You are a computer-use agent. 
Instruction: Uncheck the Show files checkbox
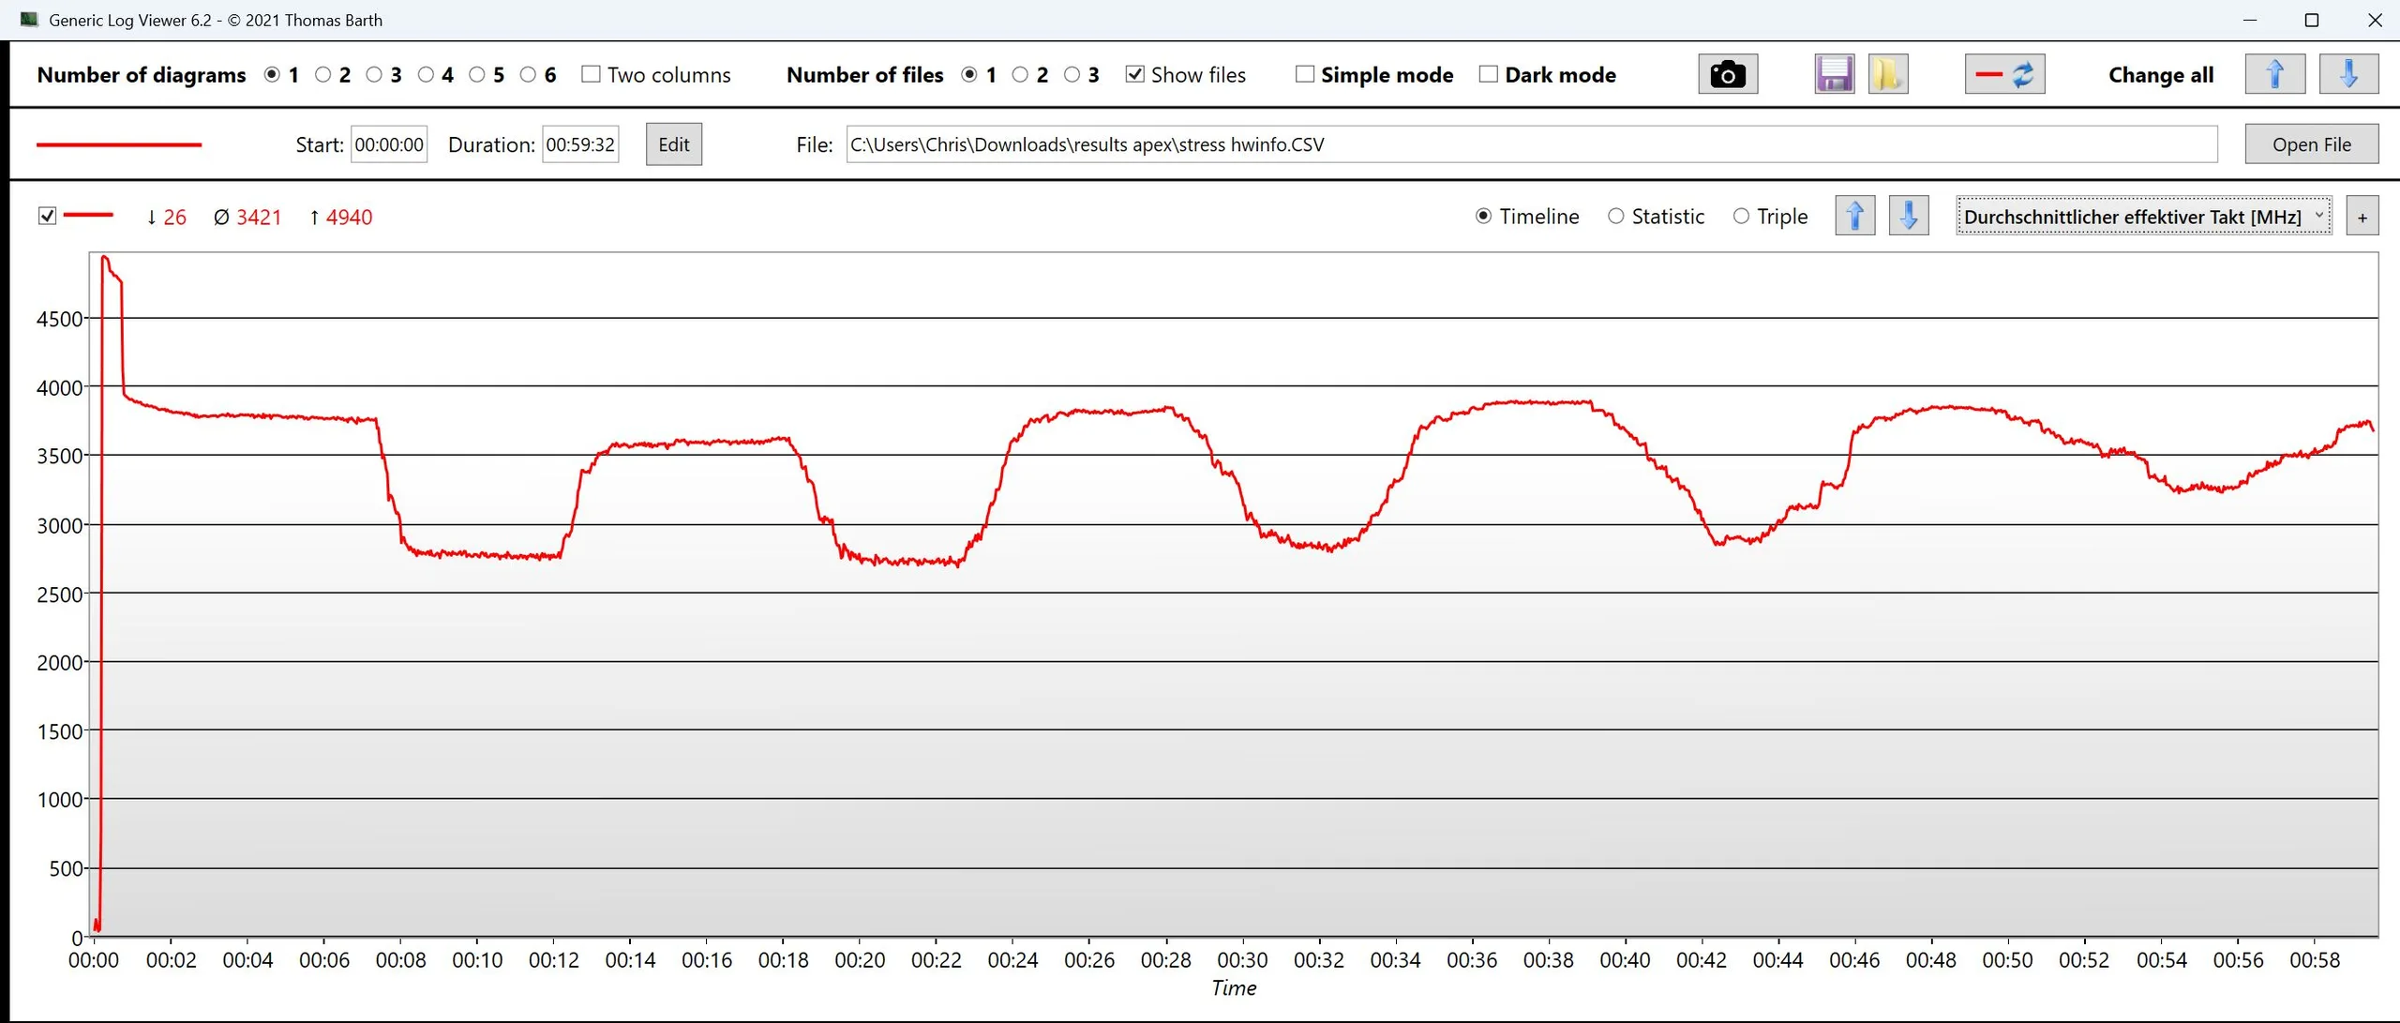(x=1134, y=74)
